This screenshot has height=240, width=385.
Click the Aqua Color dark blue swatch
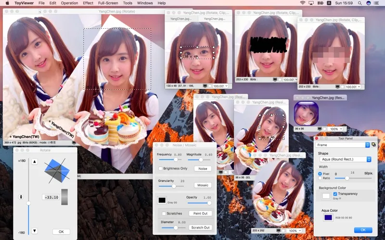click(328, 217)
